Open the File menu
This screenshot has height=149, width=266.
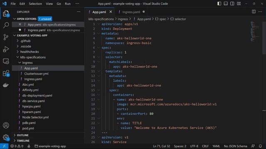click(13, 4)
